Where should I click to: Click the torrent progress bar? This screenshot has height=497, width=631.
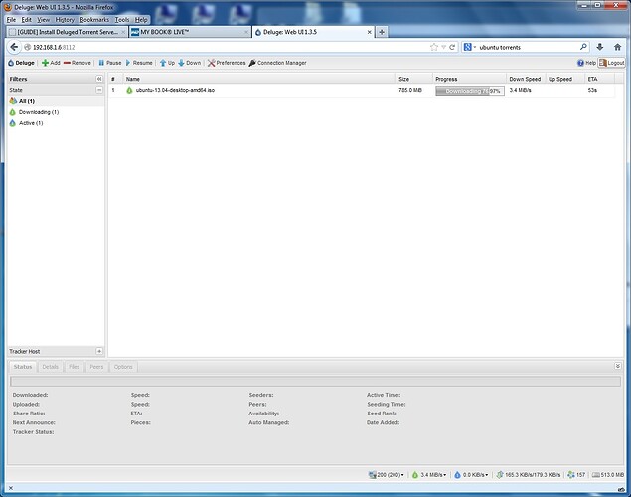(x=470, y=91)
